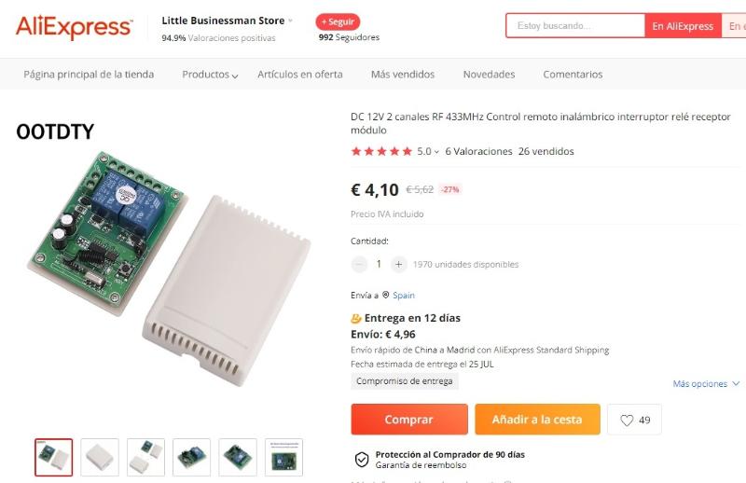Open the Más vendidos tab
This screenshot has height=483, width=746.
point(403,75)
